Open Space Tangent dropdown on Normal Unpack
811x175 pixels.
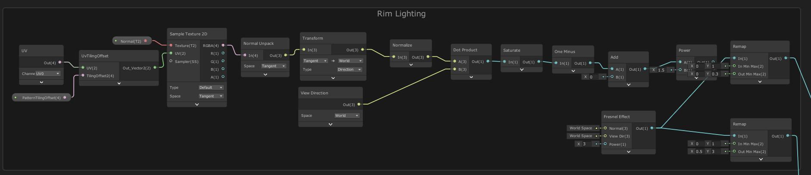(x=274, y=66)
